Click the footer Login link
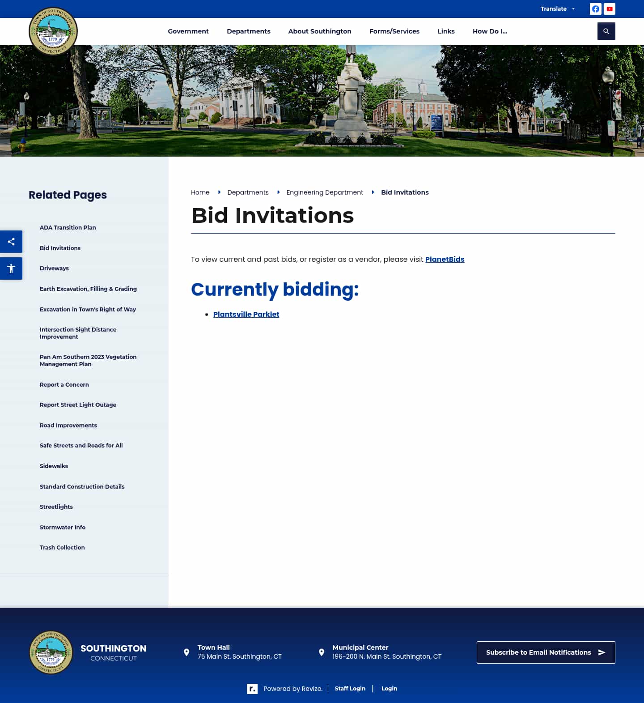Viewport: 644px width, 703px height. [389, 689]
